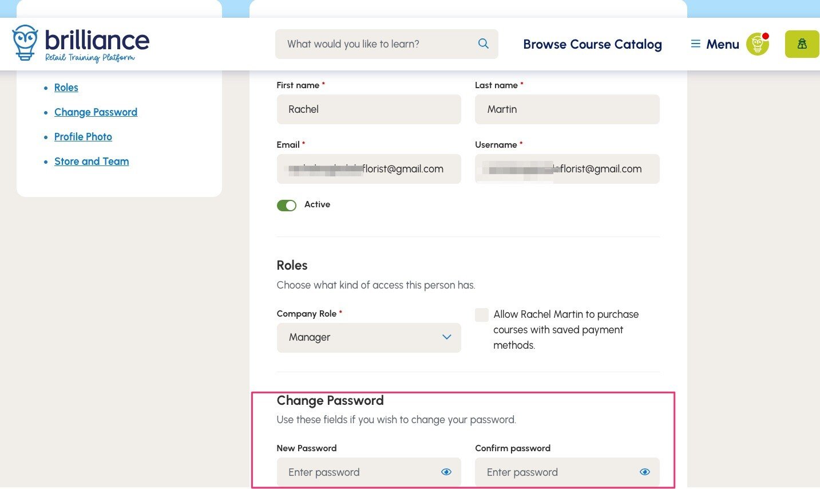Check the allow purchase with saved payment box
820x489 pixels.
(x=482, y=314)
